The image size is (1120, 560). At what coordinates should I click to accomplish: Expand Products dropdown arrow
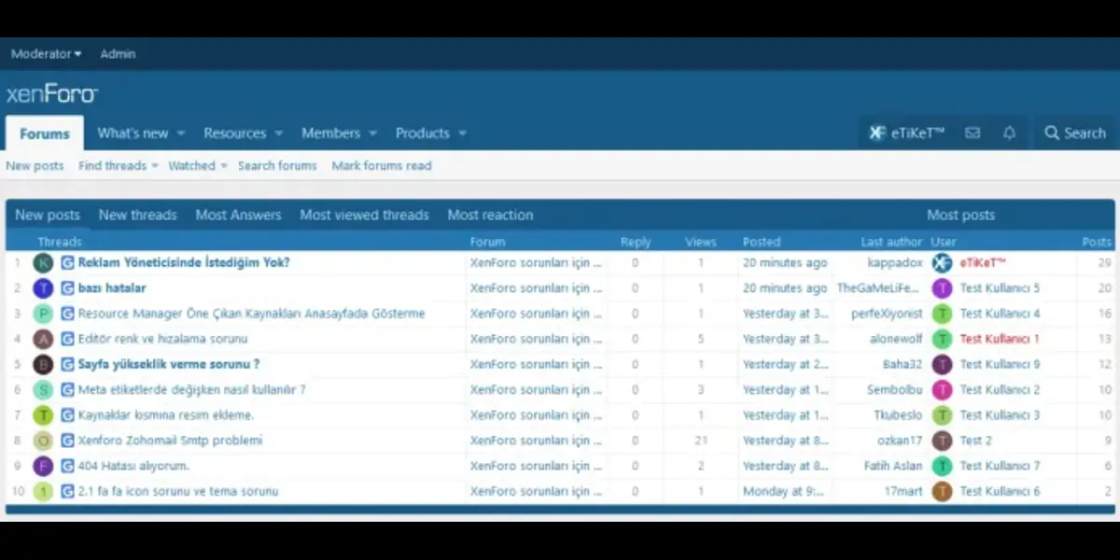point(462,133)
